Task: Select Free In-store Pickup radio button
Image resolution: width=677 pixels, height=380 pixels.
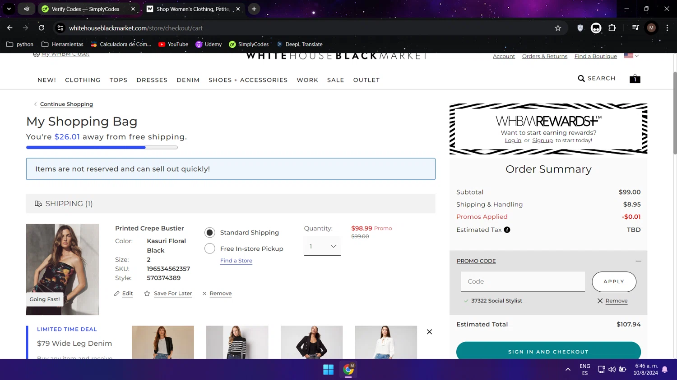Action: pos(210,249)
